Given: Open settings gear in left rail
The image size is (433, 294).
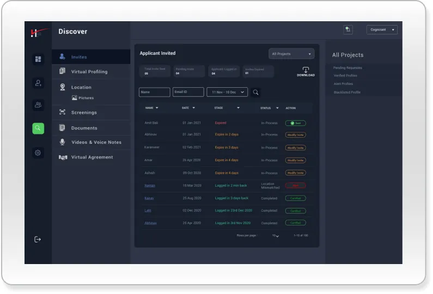Looking at the screenshot, I should [38, 152].
